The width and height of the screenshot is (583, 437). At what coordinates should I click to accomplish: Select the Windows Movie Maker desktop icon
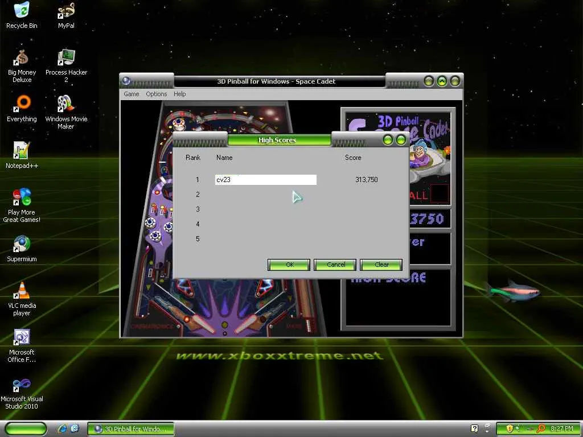tap(66, 112)
